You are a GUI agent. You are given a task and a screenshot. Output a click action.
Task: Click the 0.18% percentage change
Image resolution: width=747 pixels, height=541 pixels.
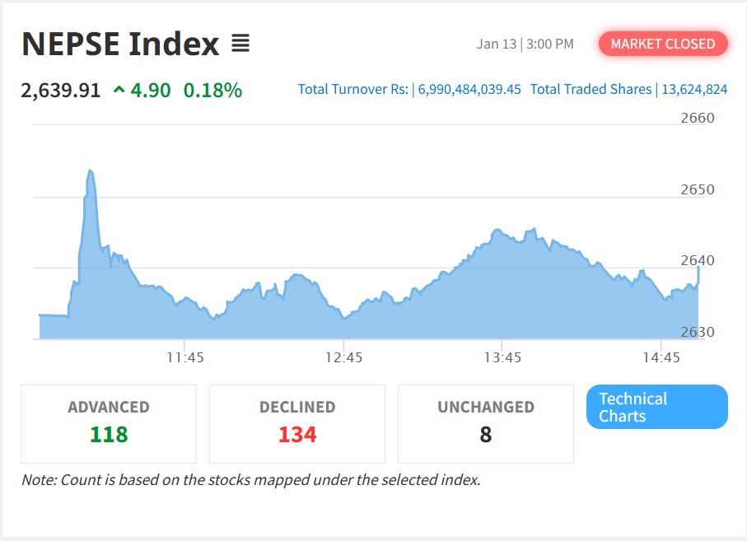tap(212, 90)
